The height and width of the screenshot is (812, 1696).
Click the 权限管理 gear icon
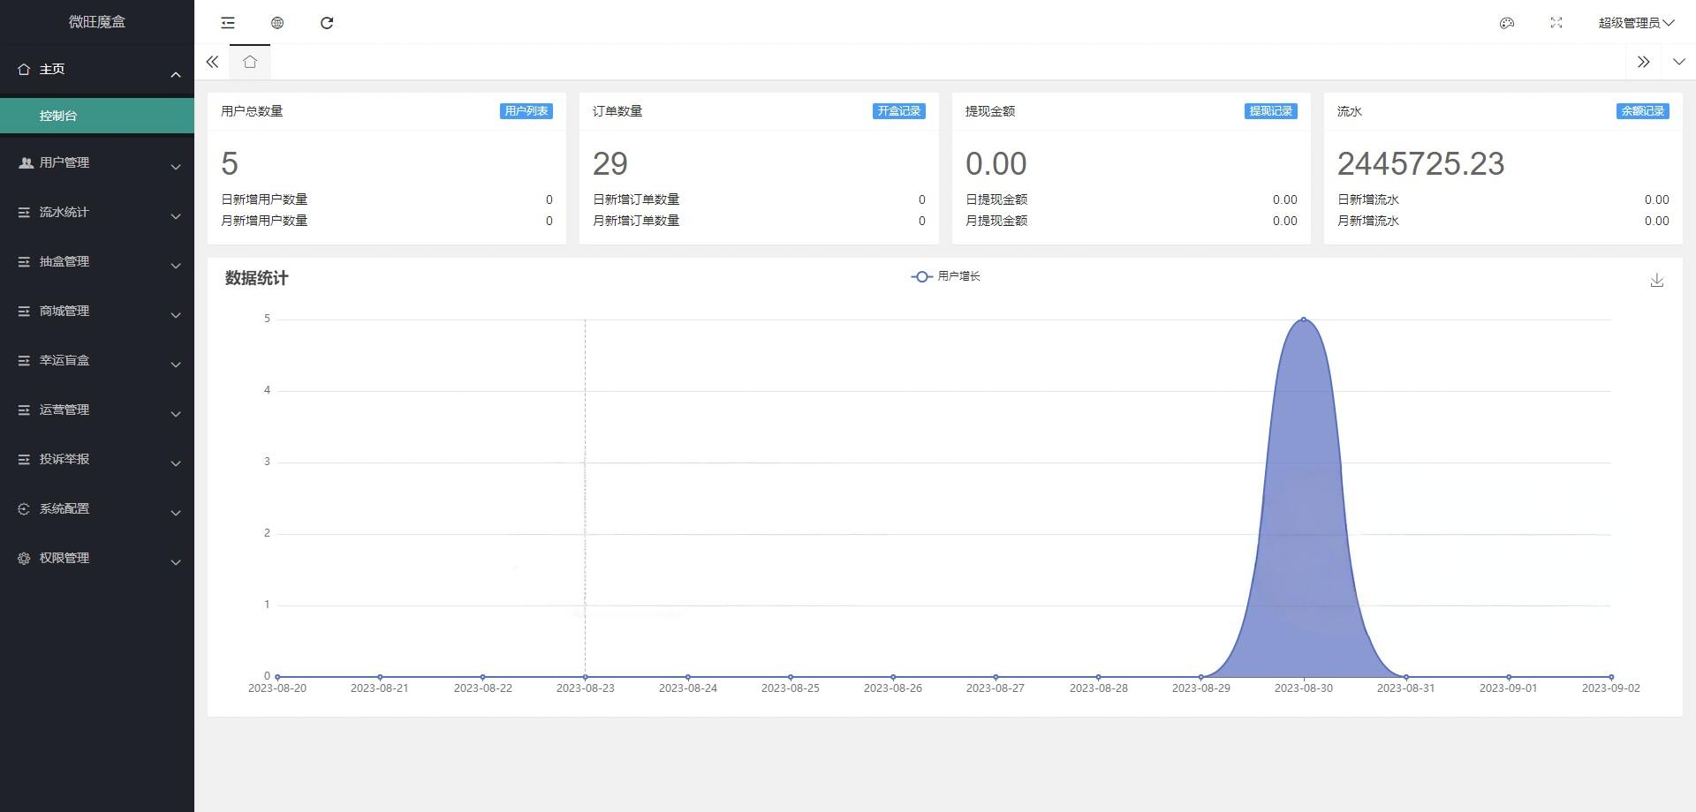coord(24,558)
